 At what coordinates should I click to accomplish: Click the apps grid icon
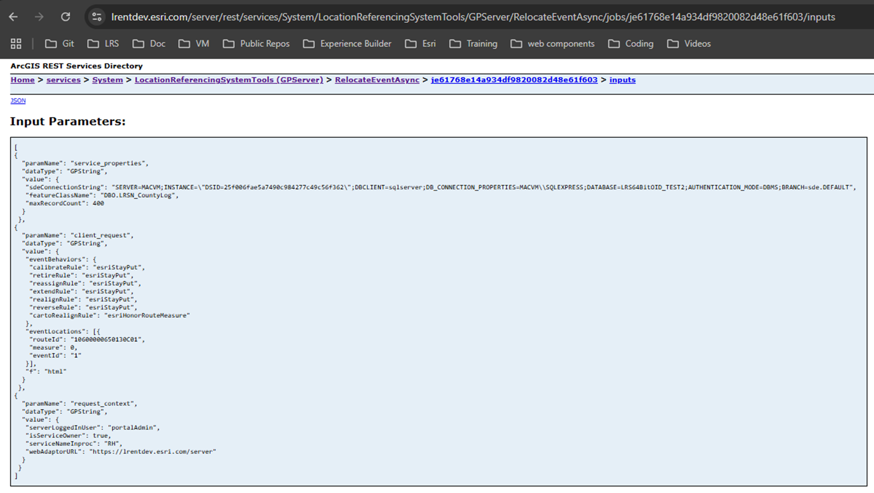click(x=16, y=43)
